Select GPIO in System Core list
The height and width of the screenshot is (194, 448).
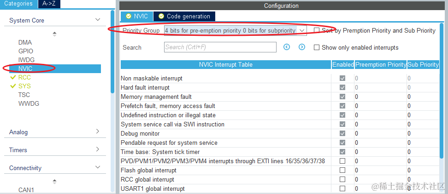coord(26,51)
